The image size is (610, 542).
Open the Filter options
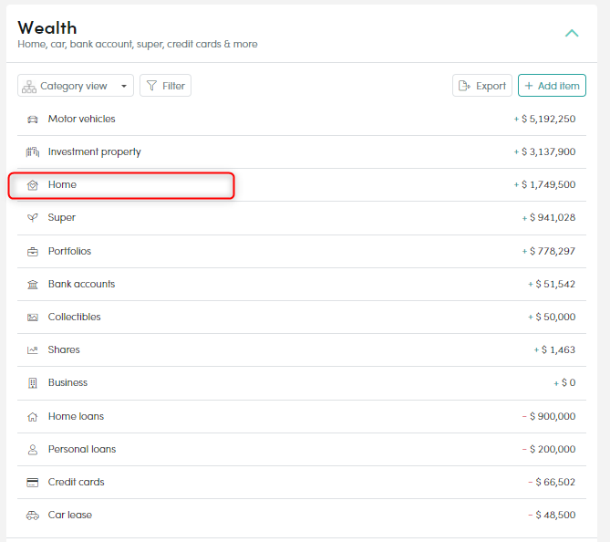click(x=165, y=86)
